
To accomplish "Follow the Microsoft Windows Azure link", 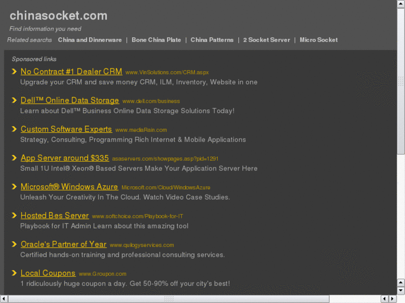I will point(69,186).
